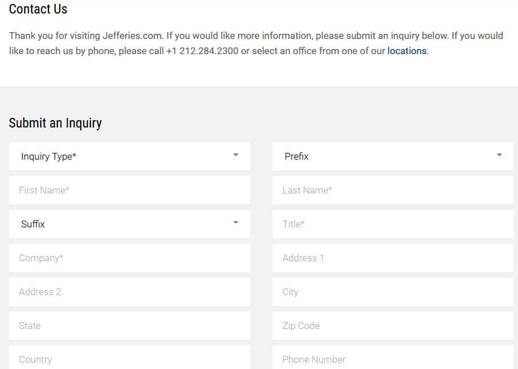This screenshot has width=518, height=369.
Task: Open the Suffix dropdown menu
Action: 129,224
